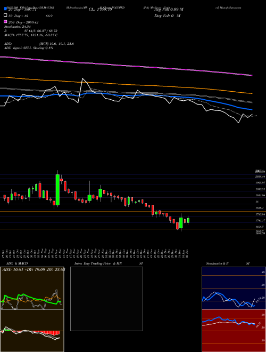The image size is (266, 352).
Task: Click the Day Vol: 0 M label
Action: click(167, 16)
